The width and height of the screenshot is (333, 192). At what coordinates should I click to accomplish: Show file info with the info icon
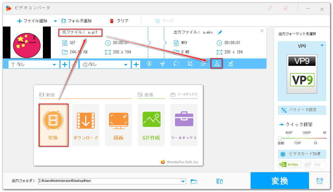click(149, 64)
